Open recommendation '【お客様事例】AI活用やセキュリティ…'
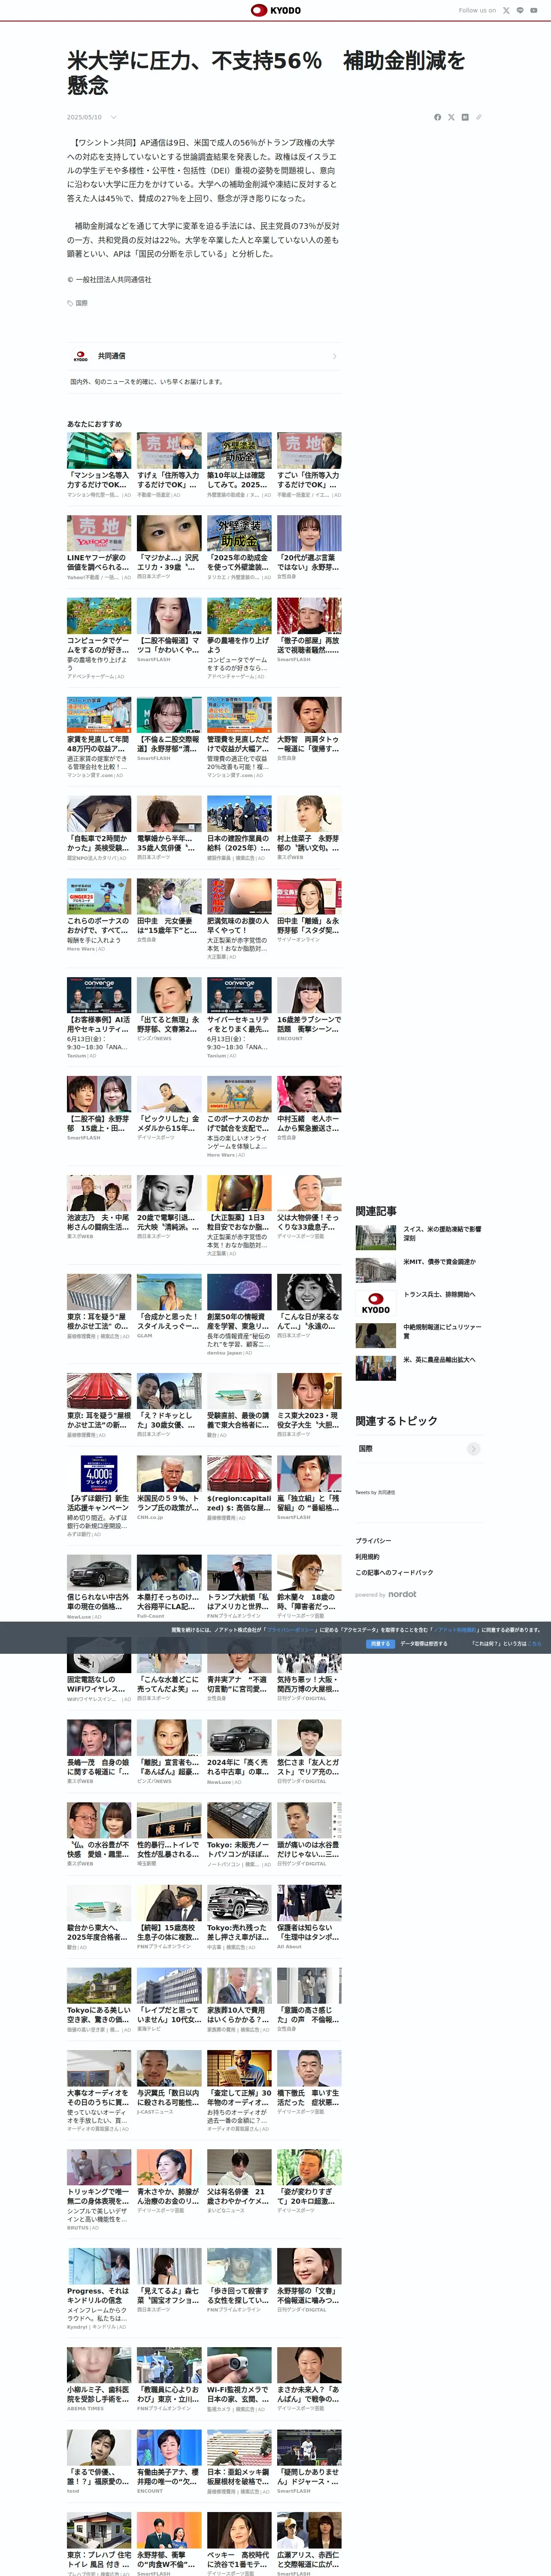Screen dimensions: 551x2576 [99, 1017]
